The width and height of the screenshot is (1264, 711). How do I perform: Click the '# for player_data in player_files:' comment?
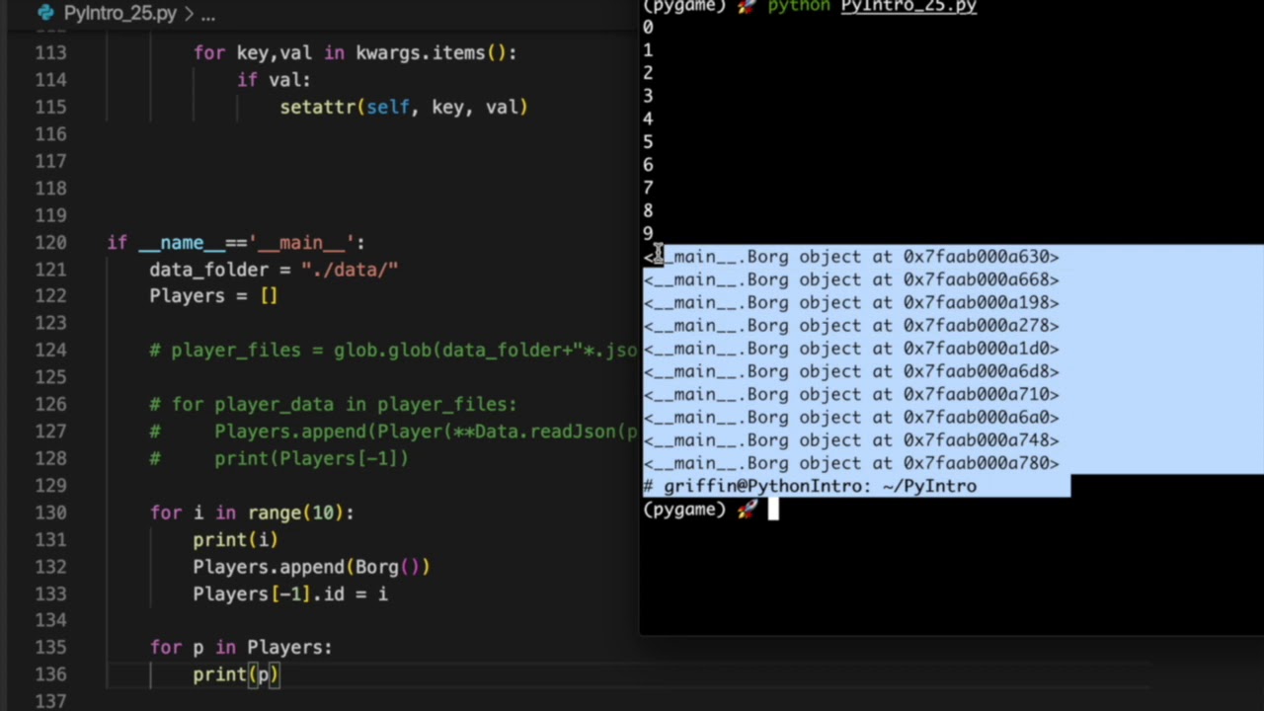click(333, 404)
